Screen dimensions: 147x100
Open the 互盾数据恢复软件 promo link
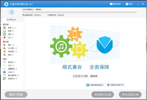click(95, 85)
